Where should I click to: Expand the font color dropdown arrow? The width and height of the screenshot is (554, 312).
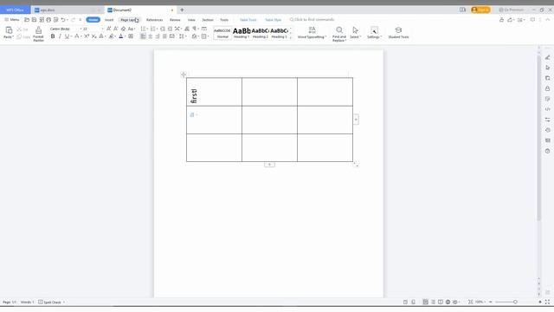pos(126,36)
